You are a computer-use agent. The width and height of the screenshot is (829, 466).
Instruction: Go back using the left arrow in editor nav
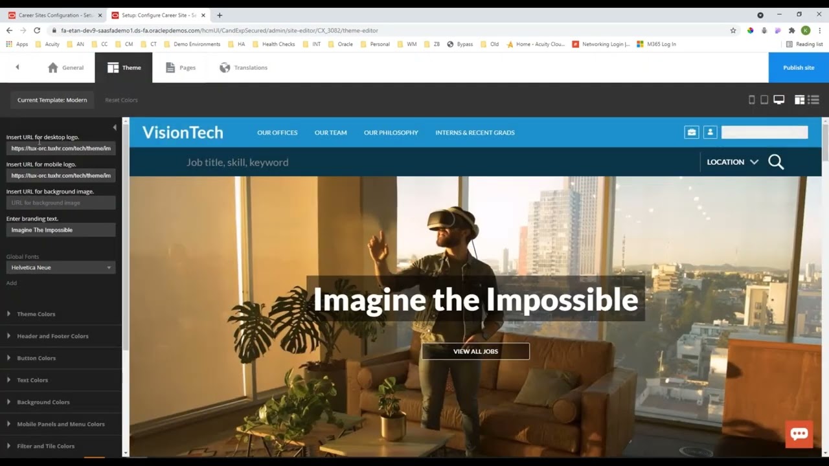pos(17,67)
